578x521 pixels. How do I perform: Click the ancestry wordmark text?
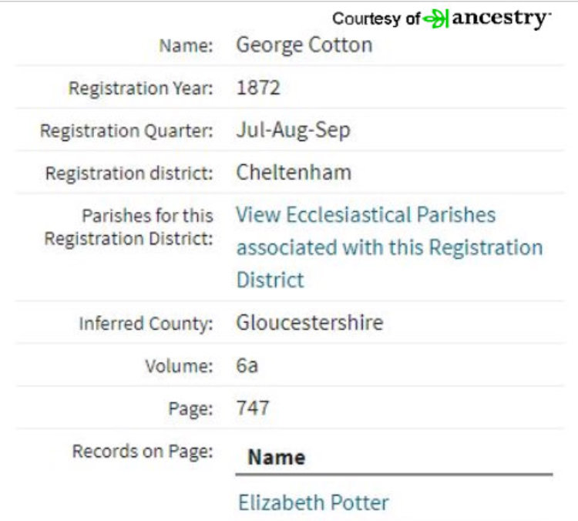501,18
